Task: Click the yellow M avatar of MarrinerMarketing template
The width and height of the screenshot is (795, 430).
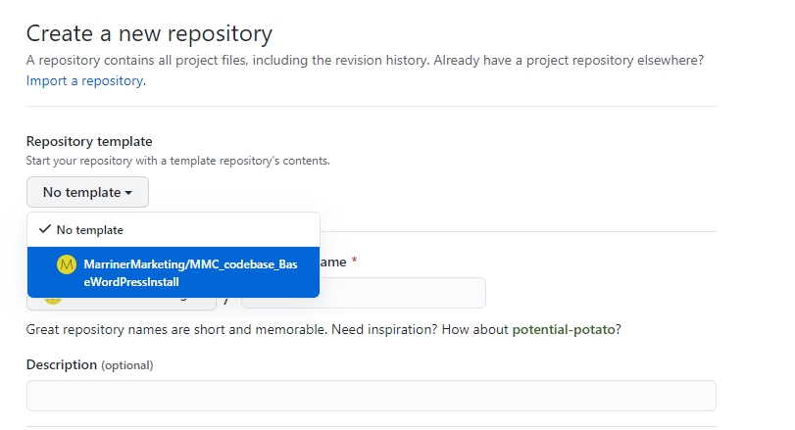Action: [67, 264]
